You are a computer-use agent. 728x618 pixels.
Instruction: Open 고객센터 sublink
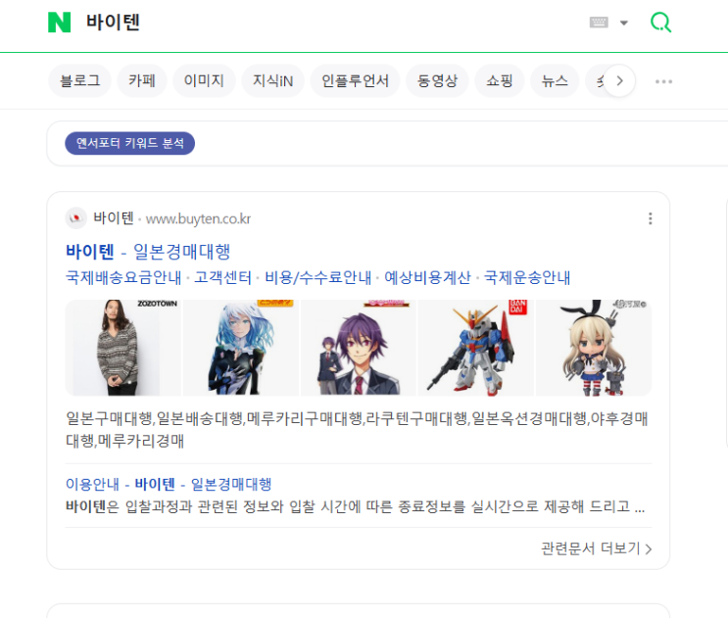pyautogui.click(x=222, y=277)
